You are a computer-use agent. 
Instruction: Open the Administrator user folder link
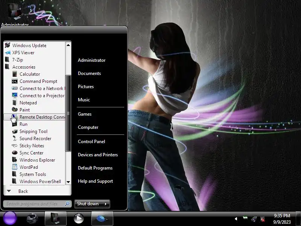91,60
